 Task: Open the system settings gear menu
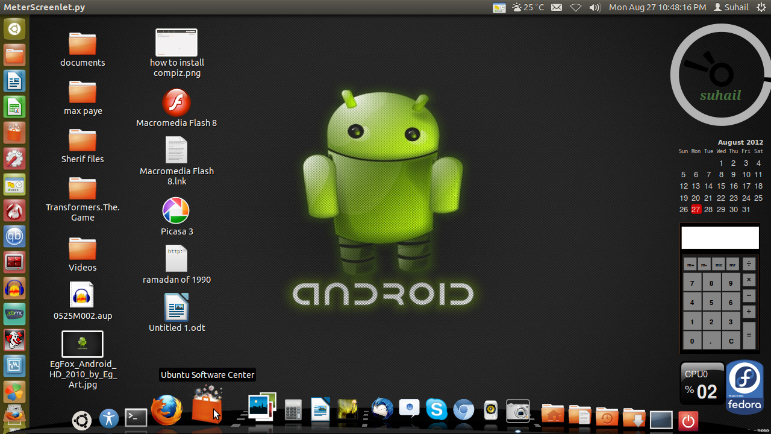[761, 7]
